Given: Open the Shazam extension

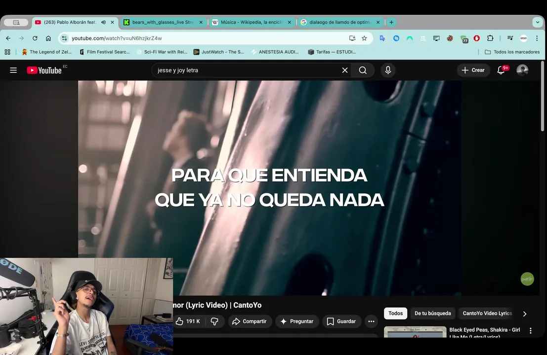Looking at the screenshot, I should click(396, 38).
